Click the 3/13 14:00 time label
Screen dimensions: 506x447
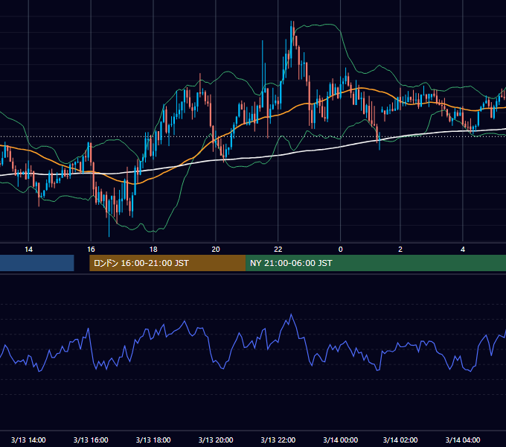click(28, 440)
